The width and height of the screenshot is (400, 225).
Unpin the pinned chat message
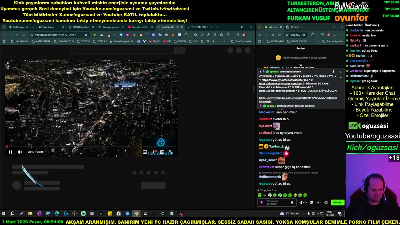333,72
